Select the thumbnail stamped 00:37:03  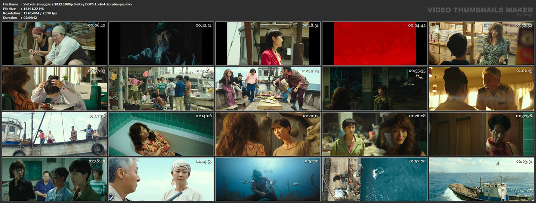[54, 89]
